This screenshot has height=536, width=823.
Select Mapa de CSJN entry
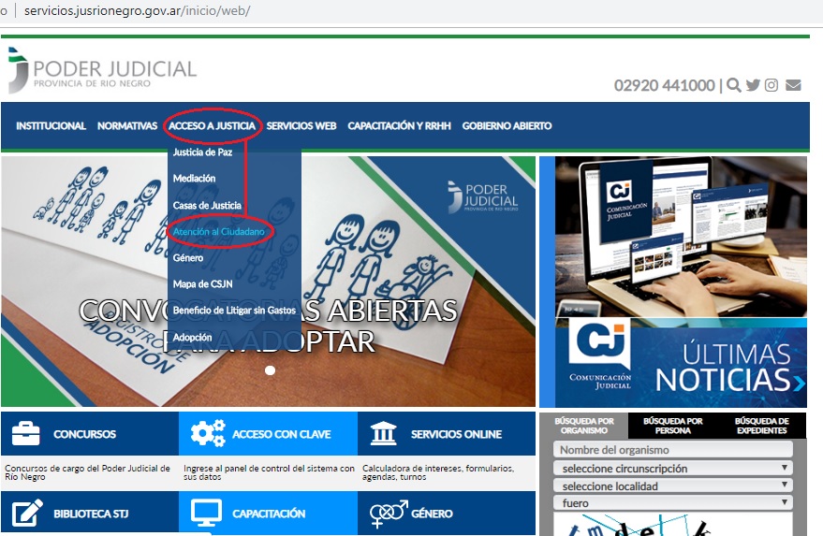tap(202, 283)
